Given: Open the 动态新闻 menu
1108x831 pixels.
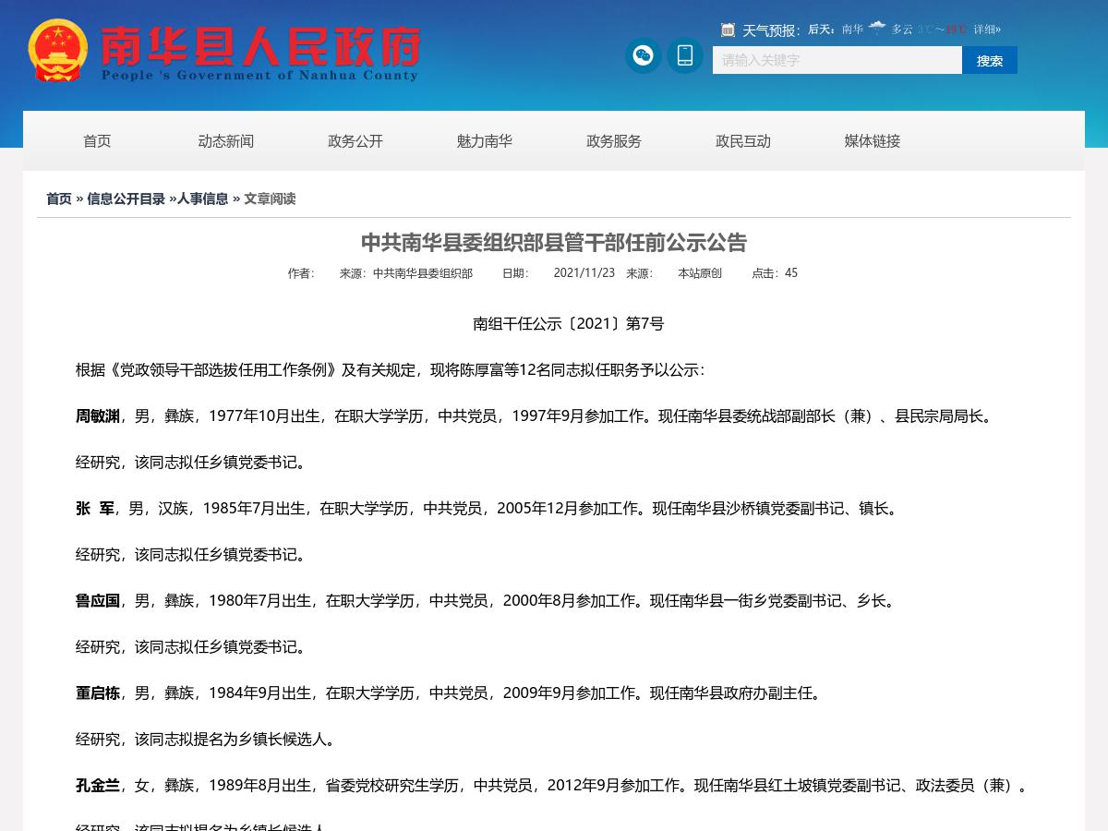Looking at the screenshot, I should coord(226,141).
